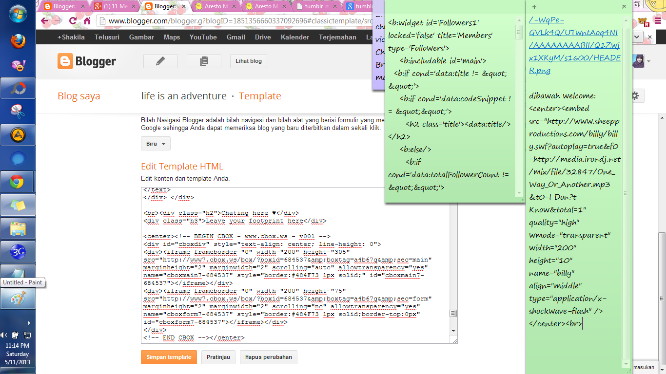Click the pencil new-post button
The image size is (666, 374).
pos(160,61)
